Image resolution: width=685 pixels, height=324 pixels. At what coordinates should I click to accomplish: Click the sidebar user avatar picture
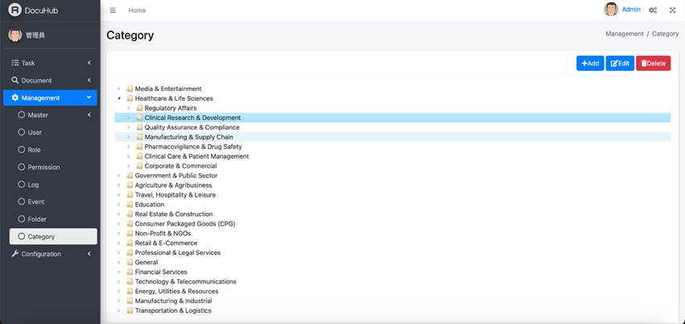pyautogui.click(x=14, y=35)
